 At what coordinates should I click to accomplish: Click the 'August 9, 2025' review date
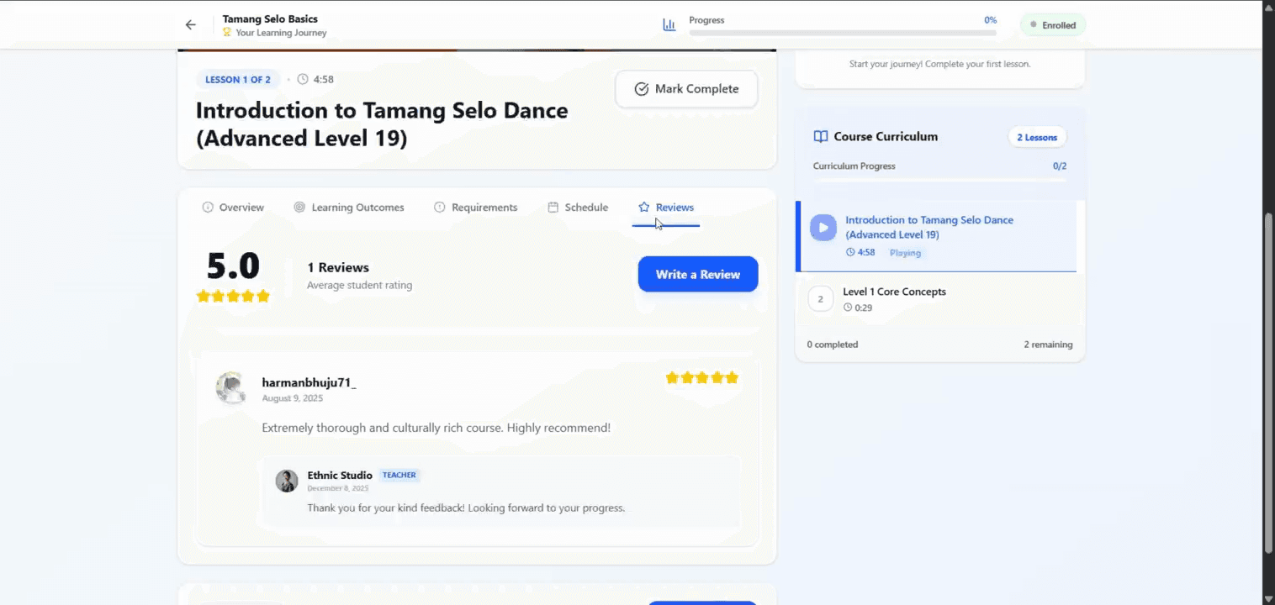(292, 398)
